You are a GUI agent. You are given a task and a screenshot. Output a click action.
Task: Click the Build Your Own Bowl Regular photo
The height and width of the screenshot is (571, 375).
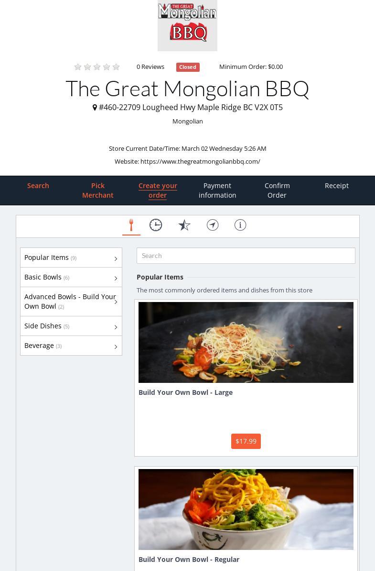[246, 509]
